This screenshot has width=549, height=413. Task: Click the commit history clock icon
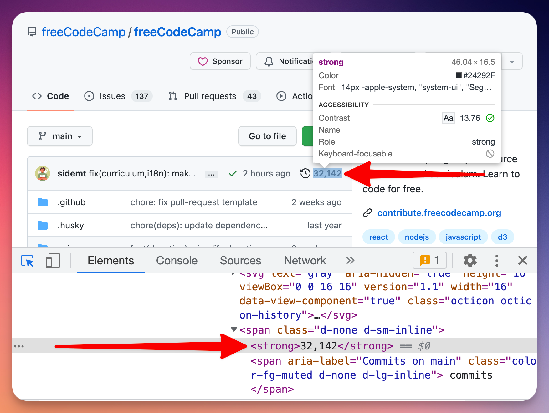(x=305, y=173)
